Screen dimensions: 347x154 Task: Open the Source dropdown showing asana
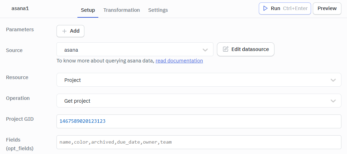pyautogui.click(x=135, y=50)
